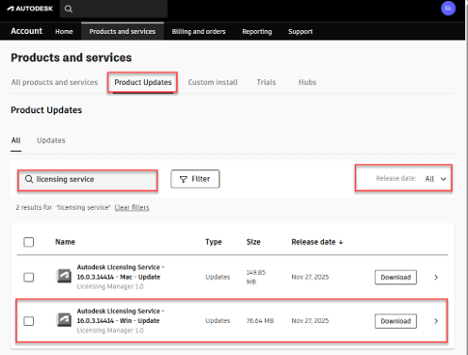Click the Account label in nav bar
Screen dimensions: 468x355
pyautogui.click(x=26, y=31)
